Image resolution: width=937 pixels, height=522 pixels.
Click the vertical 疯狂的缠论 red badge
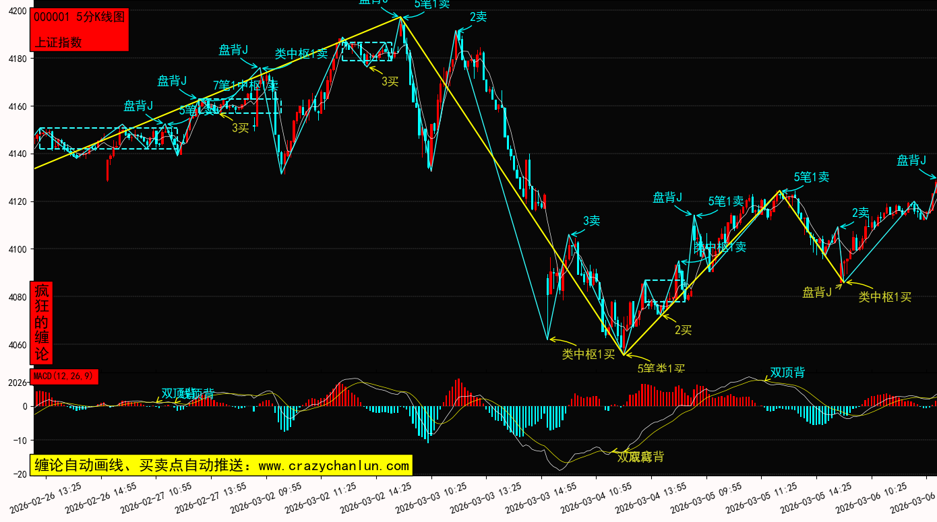(41, 323)
